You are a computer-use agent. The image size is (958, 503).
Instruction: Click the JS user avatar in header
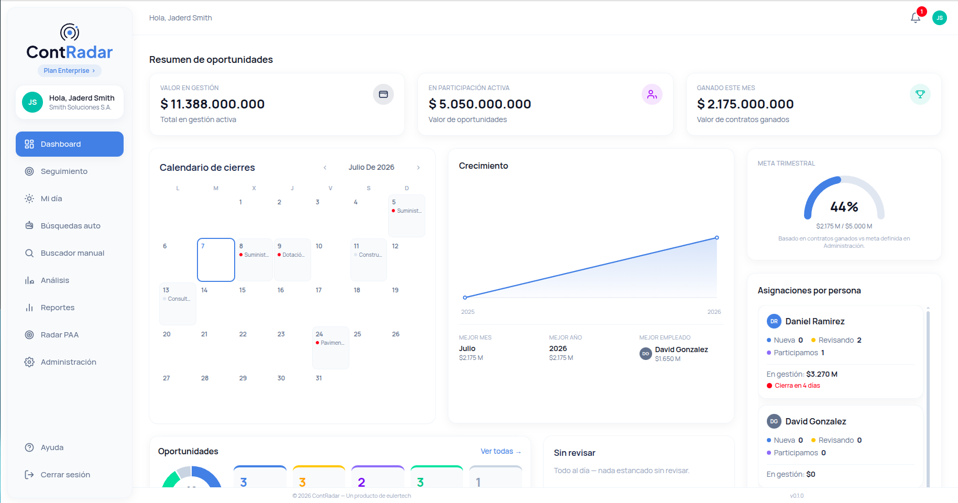(940, 18)
